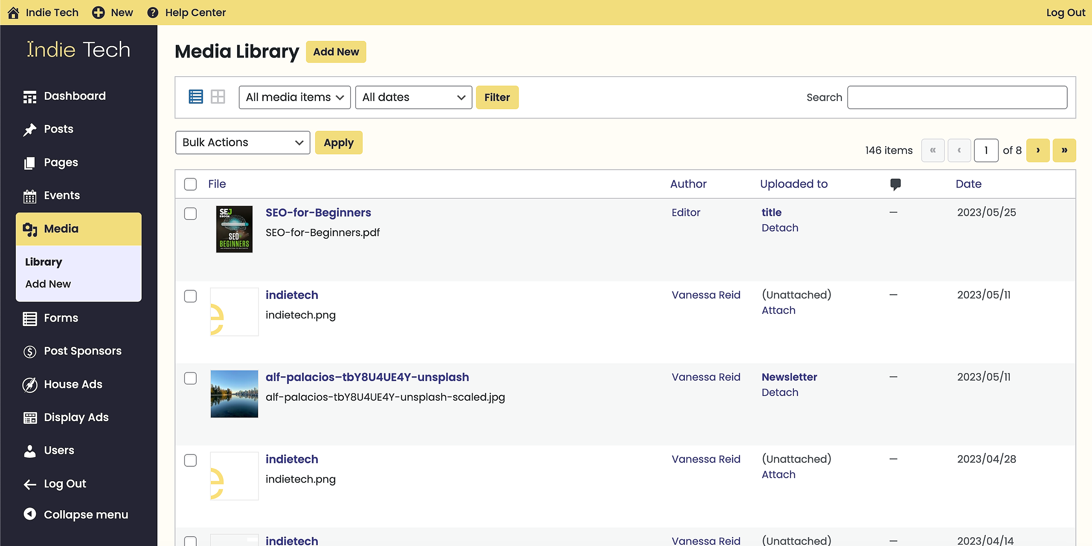Select the alf-palacios image checkbox
Viewport: 1092px width, 546px height.
click(190, 378)
